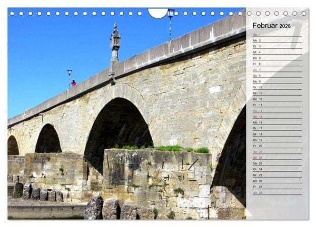Select the 'Sa 7' calendar row

coord(278,69)
